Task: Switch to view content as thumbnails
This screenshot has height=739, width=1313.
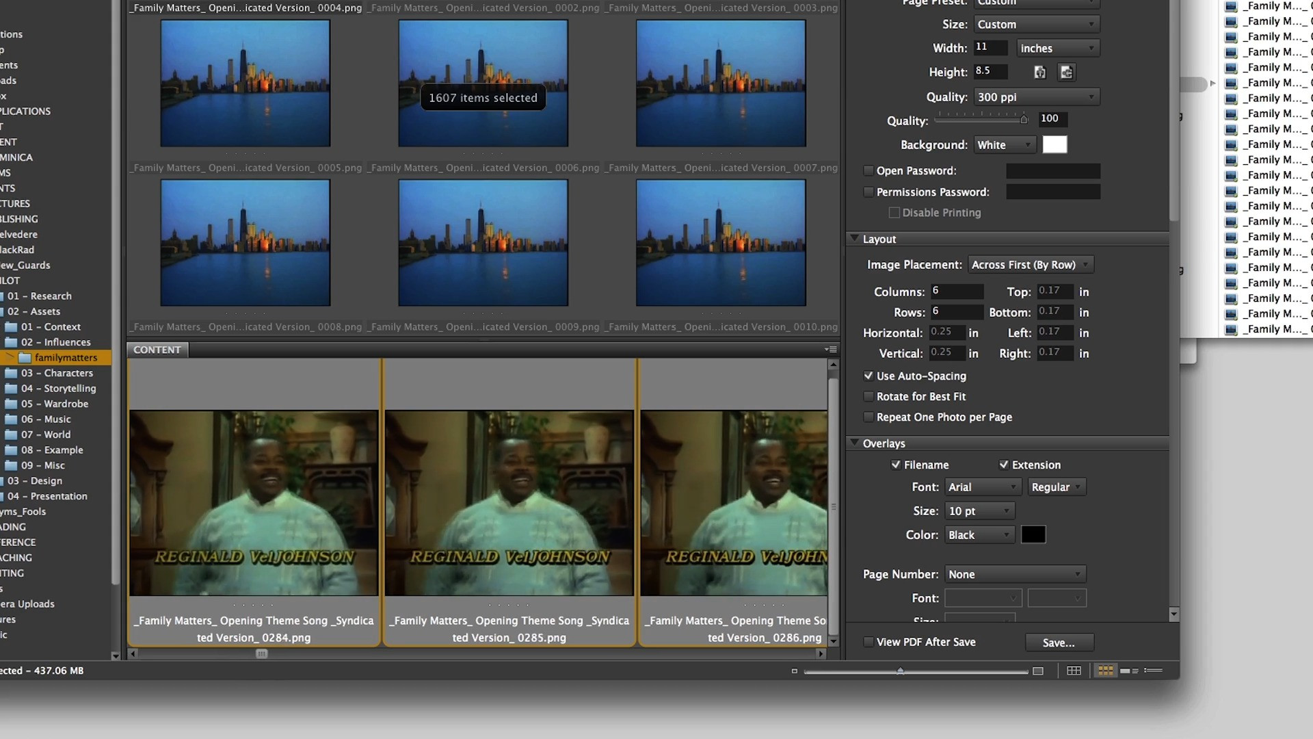Action: pyautogui.click(x=1105, y=671)
